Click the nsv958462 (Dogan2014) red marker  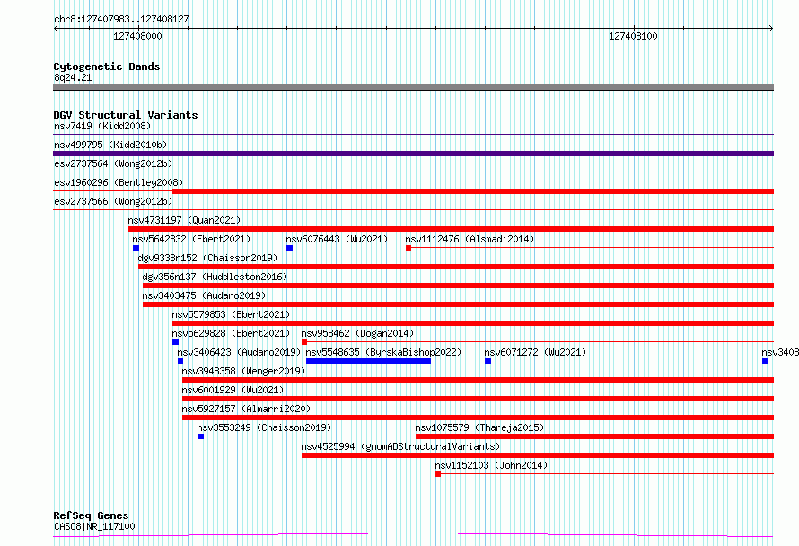pyautogui.click(x=304, y=342)
